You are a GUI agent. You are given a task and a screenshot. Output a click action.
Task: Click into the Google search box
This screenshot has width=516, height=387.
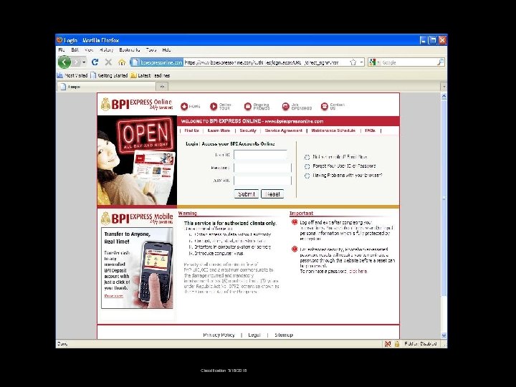coord(408,62)
